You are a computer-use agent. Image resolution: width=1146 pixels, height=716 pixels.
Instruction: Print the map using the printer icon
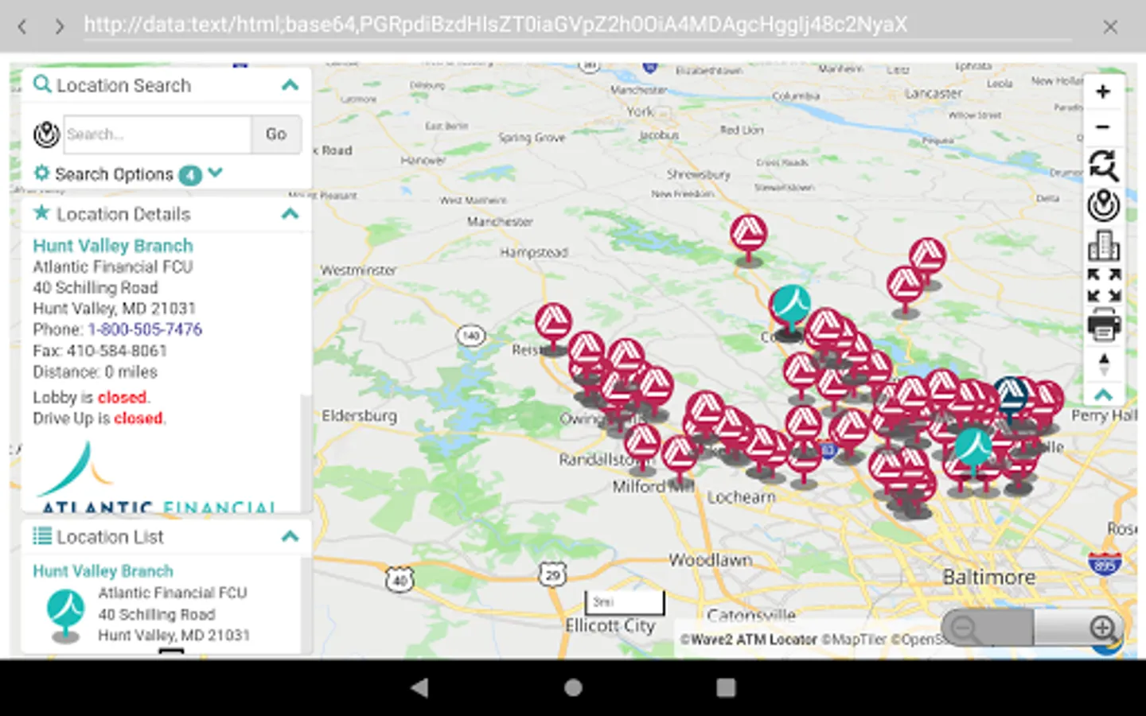1104,325
